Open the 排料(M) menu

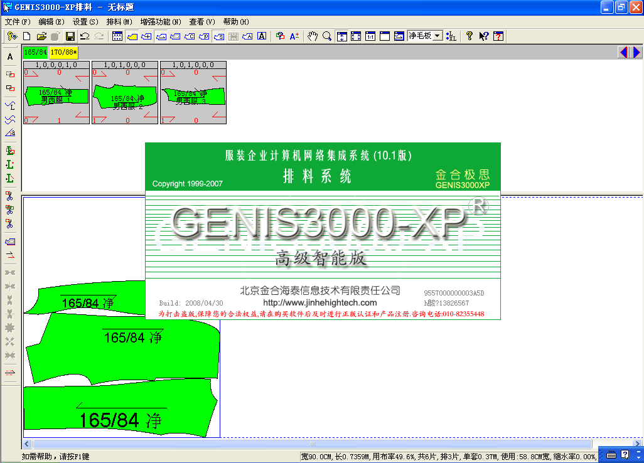pos(119,22)
